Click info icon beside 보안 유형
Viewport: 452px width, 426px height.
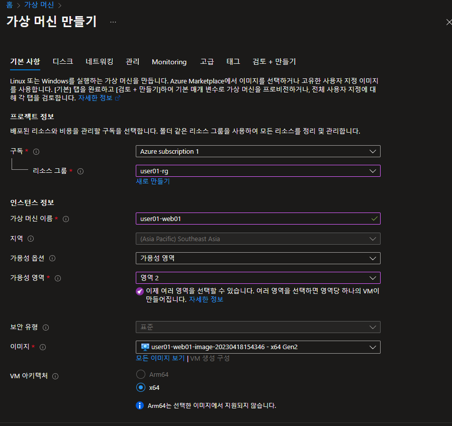tap(46, 327)
